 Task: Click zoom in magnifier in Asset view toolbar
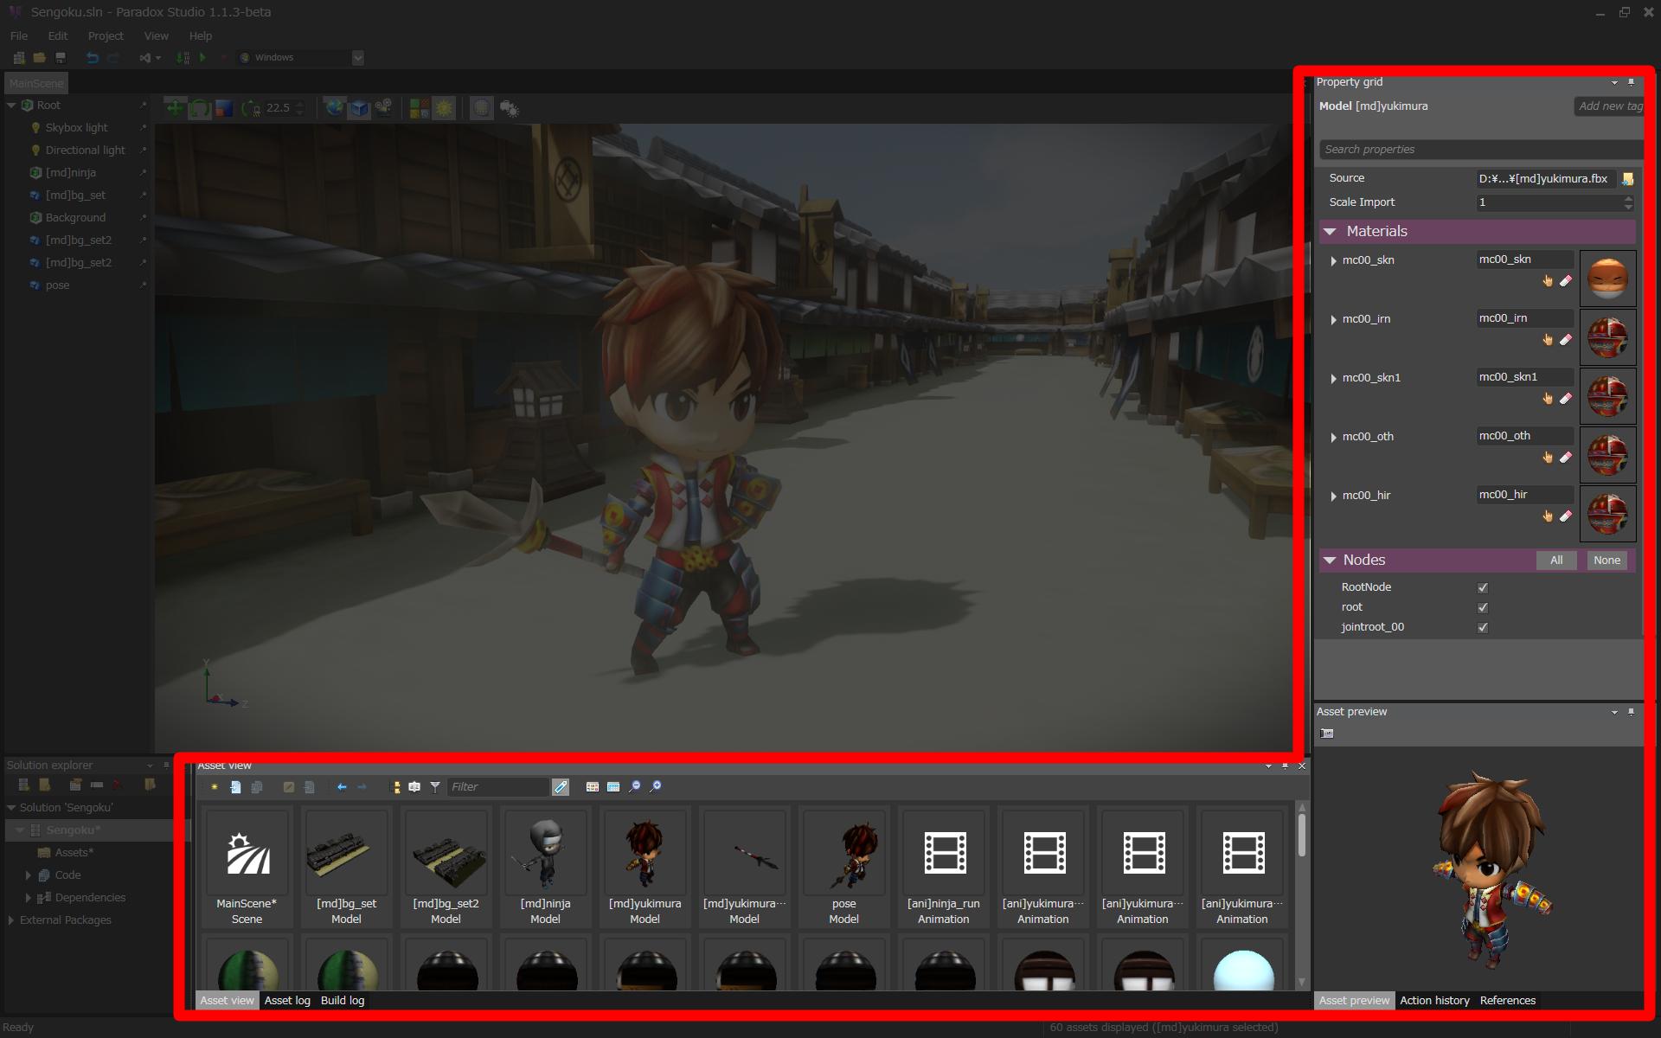656,786
